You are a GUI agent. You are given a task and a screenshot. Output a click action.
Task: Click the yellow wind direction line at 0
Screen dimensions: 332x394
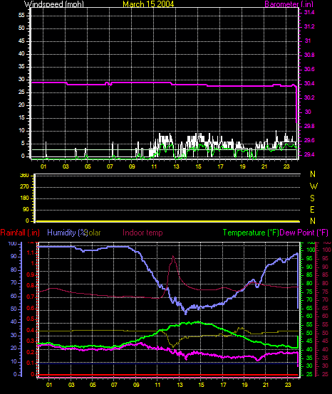(x=168, y=221)
